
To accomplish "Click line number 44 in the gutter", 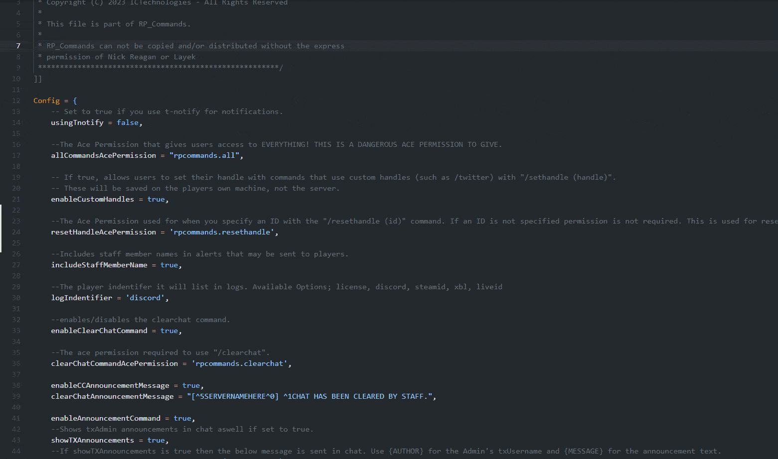I will point(16,451).
